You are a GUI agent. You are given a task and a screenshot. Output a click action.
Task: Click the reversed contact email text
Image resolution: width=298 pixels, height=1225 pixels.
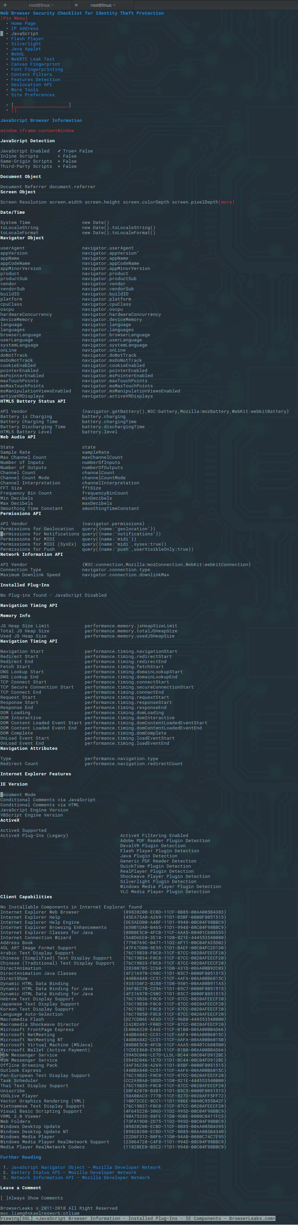pos(40,1213)
